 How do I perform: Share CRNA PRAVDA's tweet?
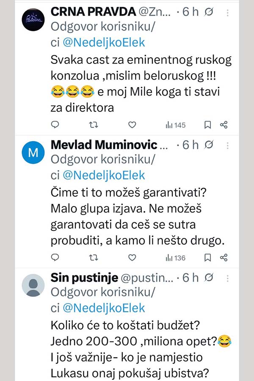(224, 124)
